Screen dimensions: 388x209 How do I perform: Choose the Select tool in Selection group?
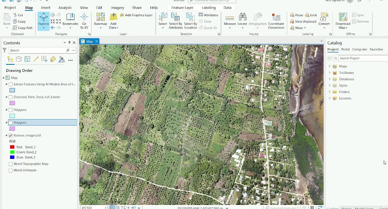[163, 17]
